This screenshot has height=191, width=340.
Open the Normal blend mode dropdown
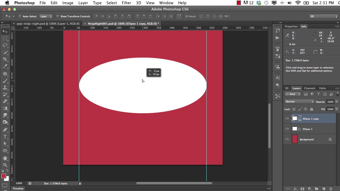point(299,102)
